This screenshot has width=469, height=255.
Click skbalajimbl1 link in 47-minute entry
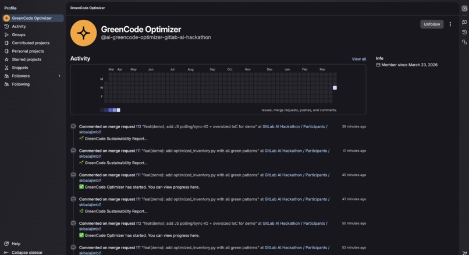[90, 205]
